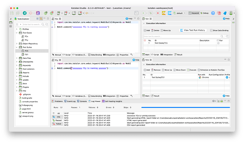Click Schedule on Katalon TestOps button

tap(211, 70)
